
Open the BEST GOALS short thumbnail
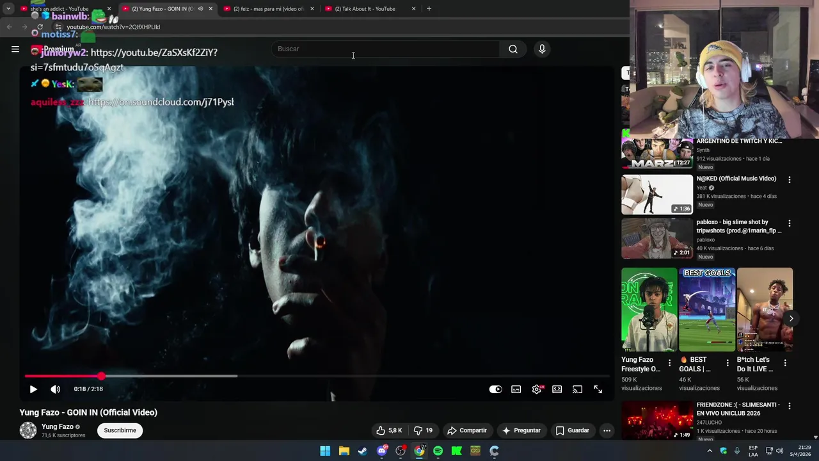pyautogui.click(x=707, y=309)
